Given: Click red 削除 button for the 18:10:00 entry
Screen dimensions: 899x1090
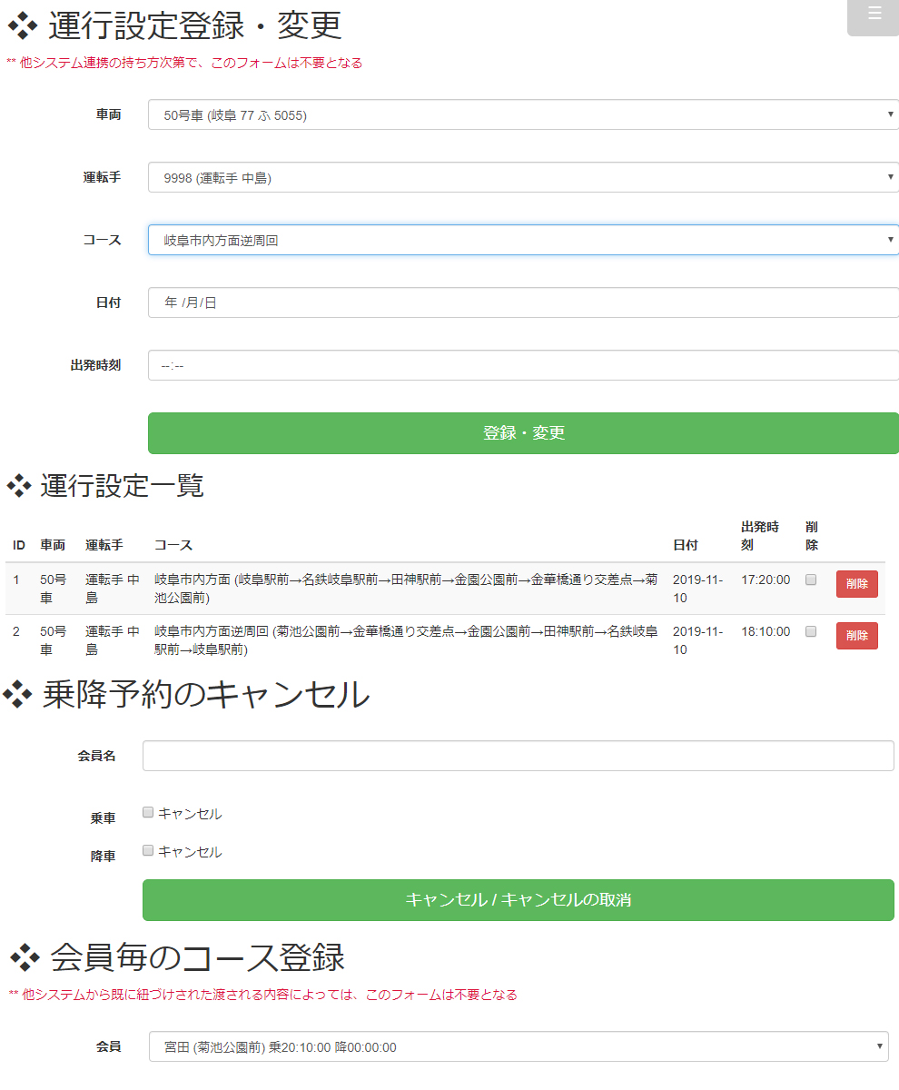Looking at the screenshot, I should pos(856,636).
